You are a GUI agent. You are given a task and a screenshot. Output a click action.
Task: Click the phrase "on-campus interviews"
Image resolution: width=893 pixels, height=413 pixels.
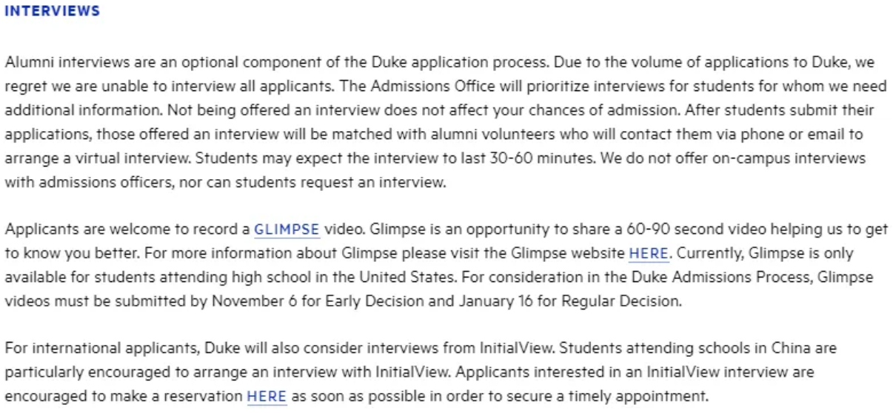[796, 158]
